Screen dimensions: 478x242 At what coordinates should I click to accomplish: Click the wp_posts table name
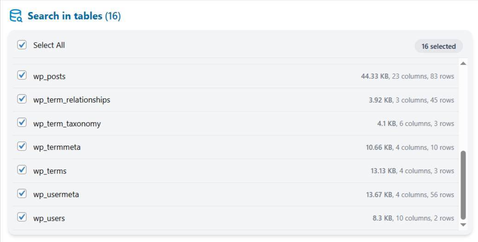click(49, 76)
